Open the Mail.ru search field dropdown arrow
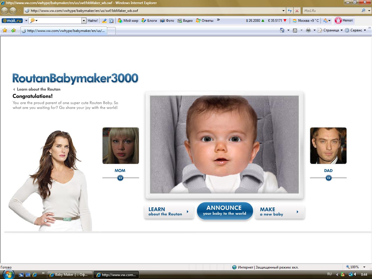 pyautogui.click(x=84, y=21)
